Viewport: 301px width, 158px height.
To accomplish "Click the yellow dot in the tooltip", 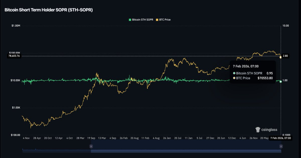I will (234, 78).
